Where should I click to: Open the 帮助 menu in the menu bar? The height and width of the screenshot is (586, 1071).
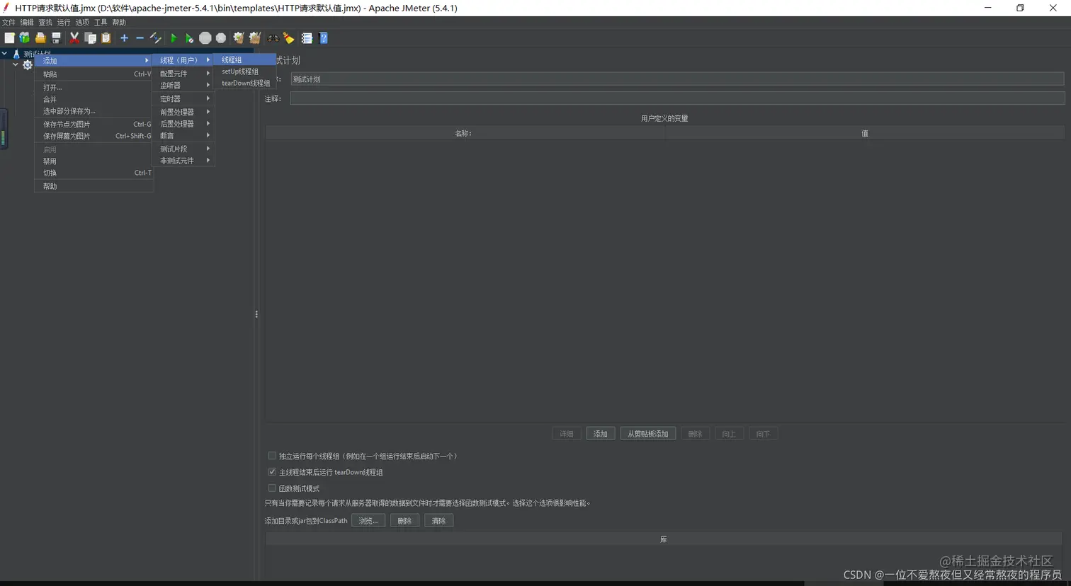pyautogui.click(x=119, y=23)
